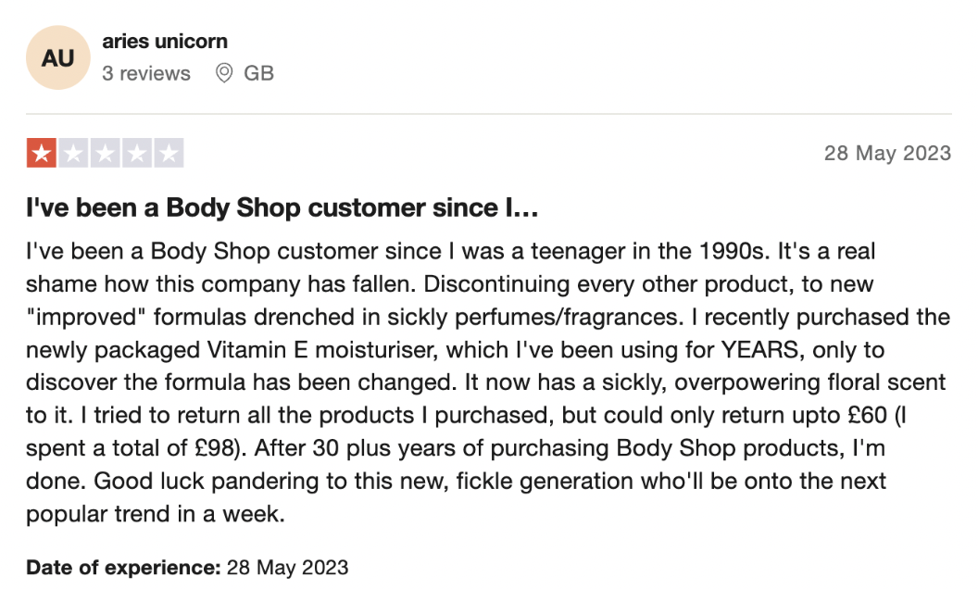Image resolution: width=978 pixels, height=589 pixels.
Task: Click the red first star
Action: pos(42,153)
